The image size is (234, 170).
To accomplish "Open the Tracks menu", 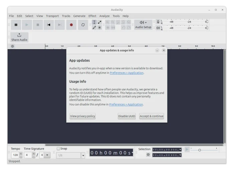I will tap(66, 16).
